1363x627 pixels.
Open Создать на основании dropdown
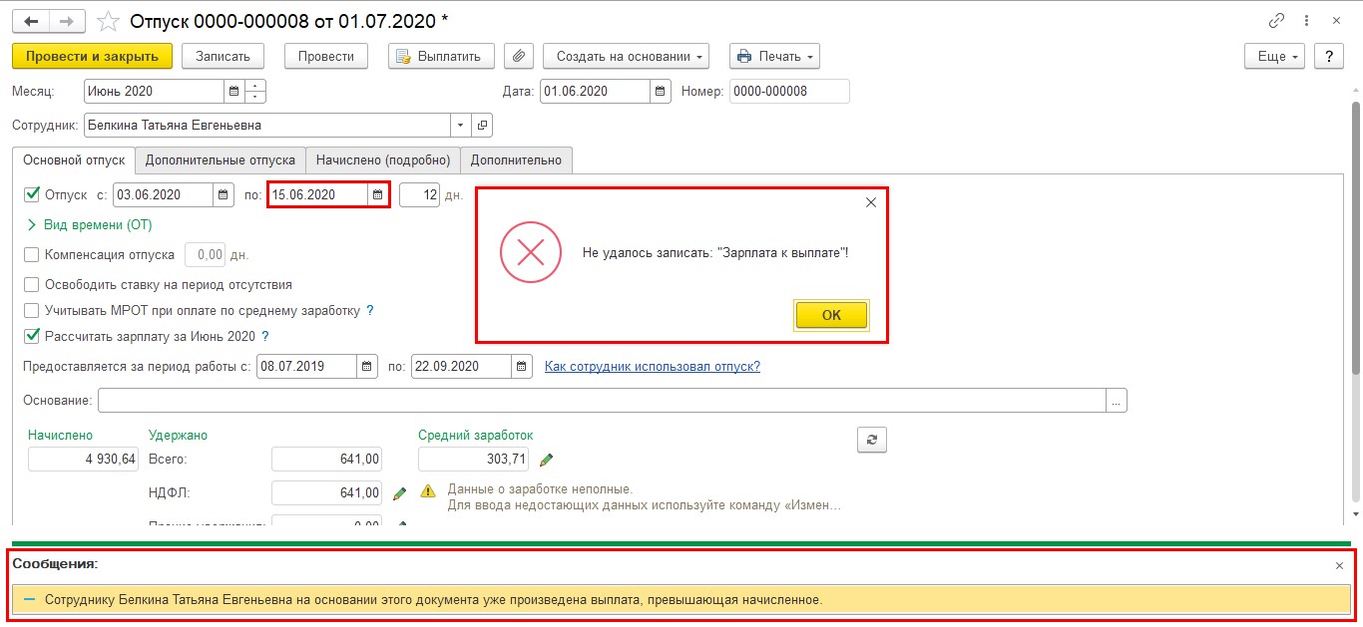[x=626, y=57]
